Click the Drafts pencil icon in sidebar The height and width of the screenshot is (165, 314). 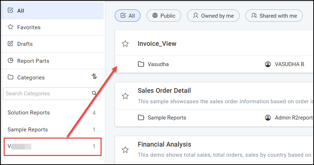point(11,44)
